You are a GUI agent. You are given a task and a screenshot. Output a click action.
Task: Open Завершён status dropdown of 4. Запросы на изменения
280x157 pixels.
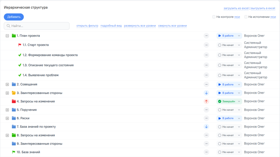pyautogui.click(x=229, y=101)
